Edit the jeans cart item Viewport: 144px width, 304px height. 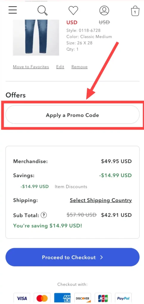(x=60, y=67)
